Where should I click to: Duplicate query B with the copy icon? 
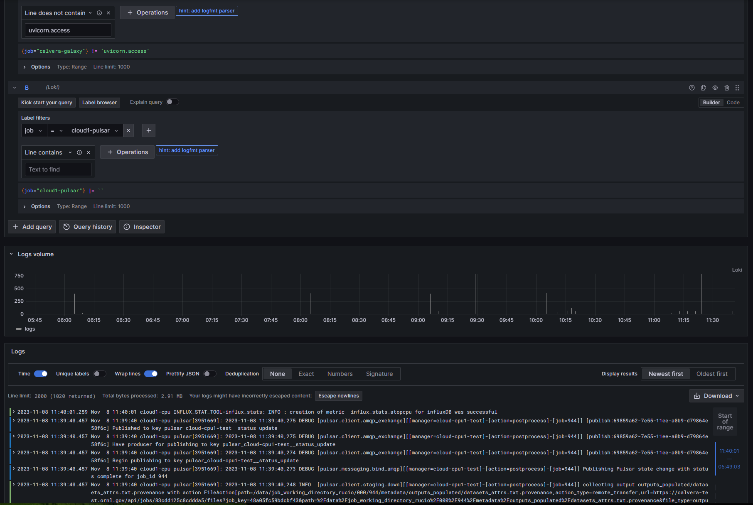click(x=704, y=88)
